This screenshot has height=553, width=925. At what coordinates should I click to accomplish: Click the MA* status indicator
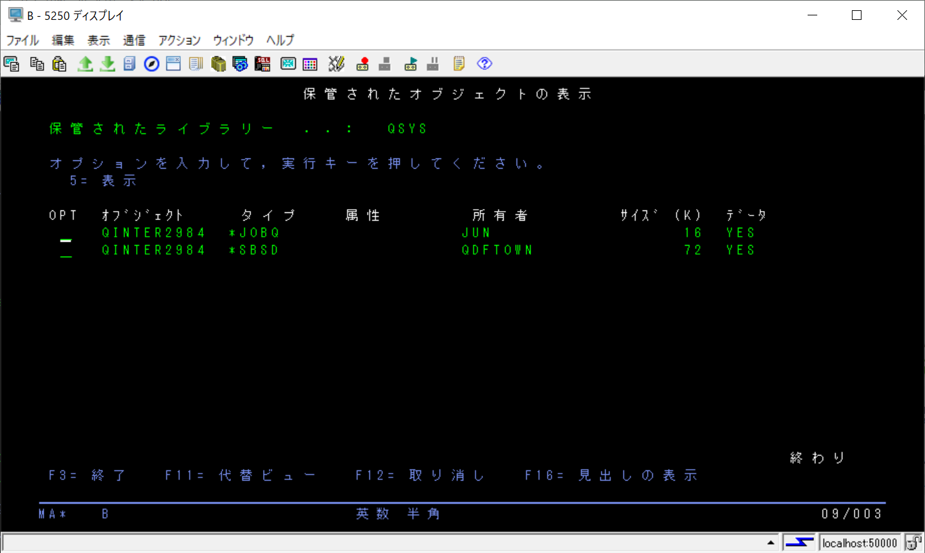[53, 514]
